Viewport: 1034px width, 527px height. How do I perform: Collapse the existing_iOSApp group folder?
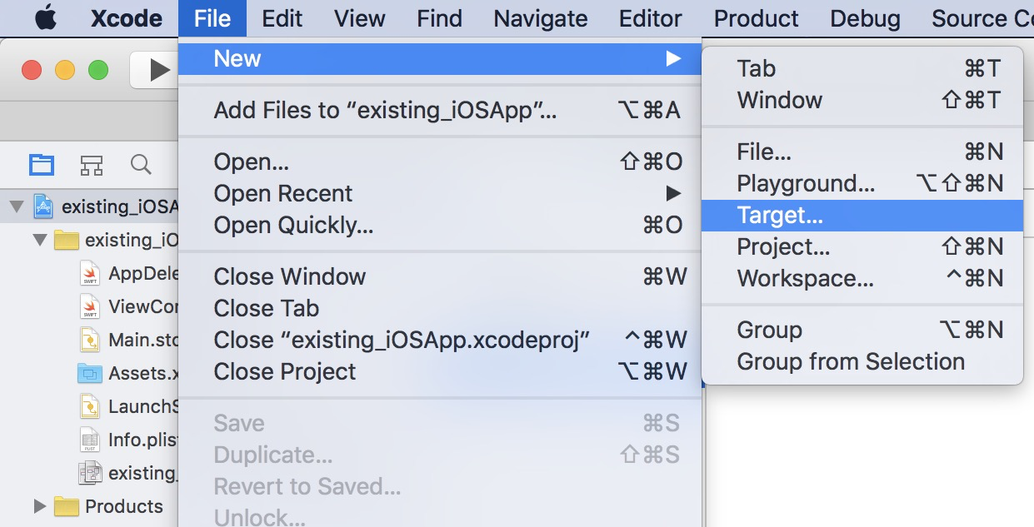click(40, 241)
